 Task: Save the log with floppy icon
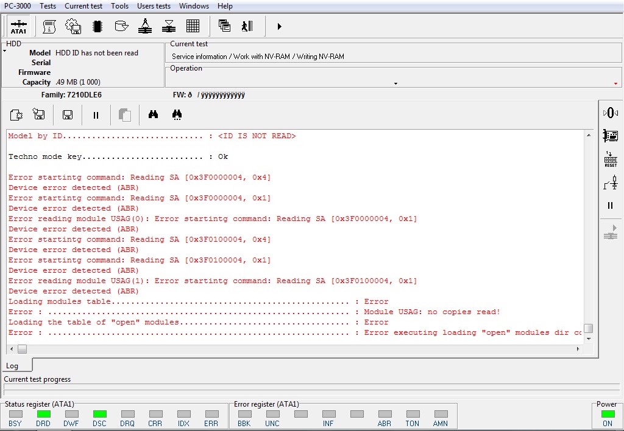pyautogui.click(x=68, y=115)
